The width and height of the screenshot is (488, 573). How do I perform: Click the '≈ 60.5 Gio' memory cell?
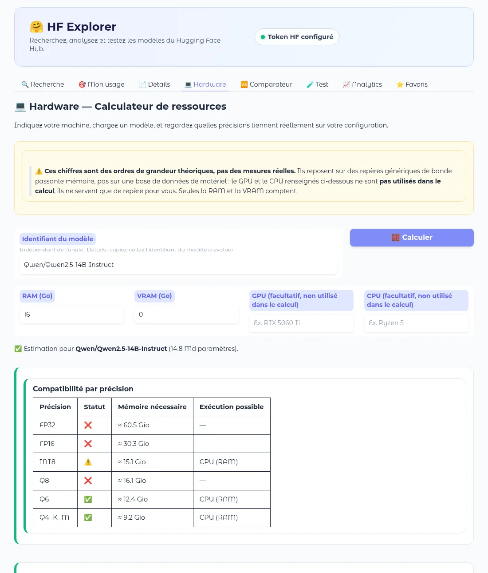coord(152,425)
